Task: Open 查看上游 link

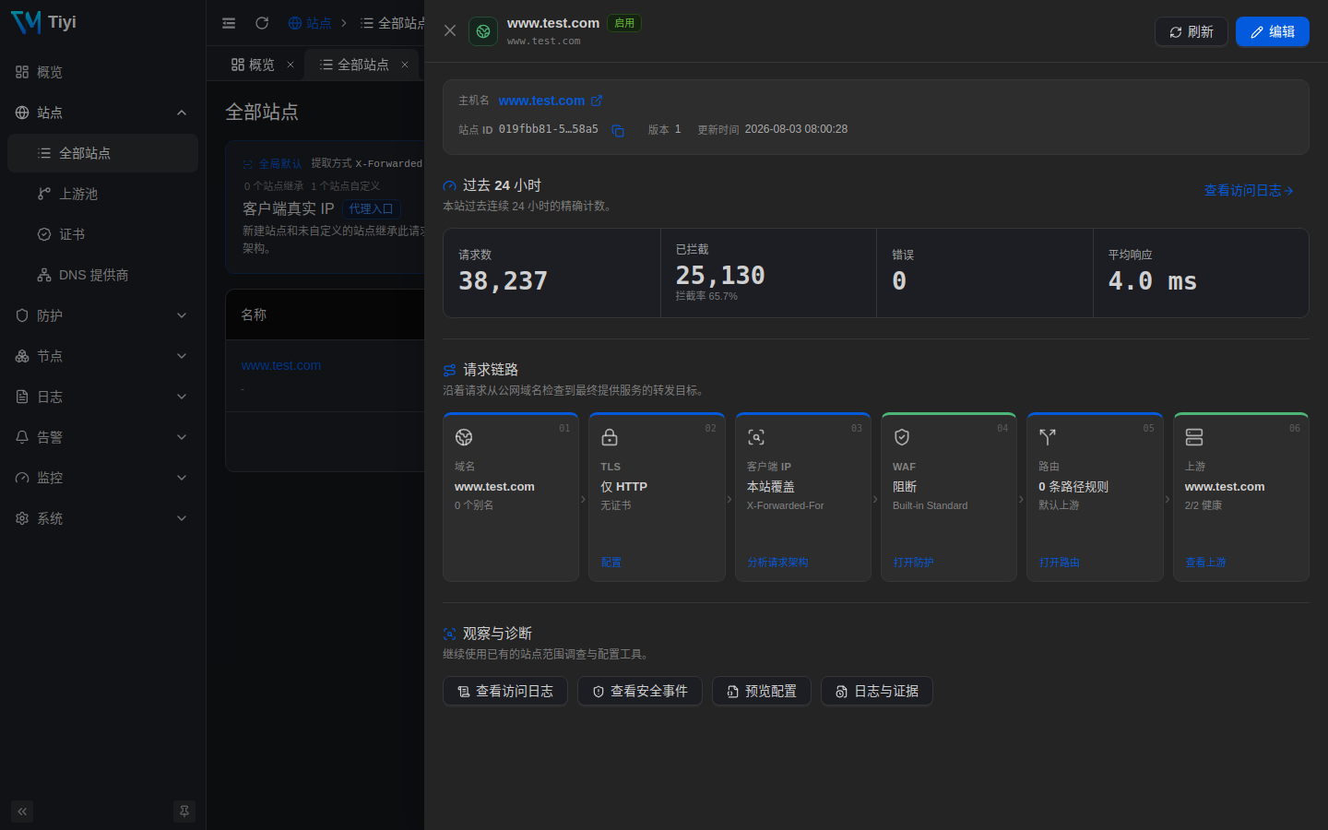Action: [x=1205, y=563]
